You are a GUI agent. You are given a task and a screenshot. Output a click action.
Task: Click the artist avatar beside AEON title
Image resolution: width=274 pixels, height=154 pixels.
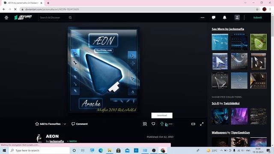tap(39, 138)
